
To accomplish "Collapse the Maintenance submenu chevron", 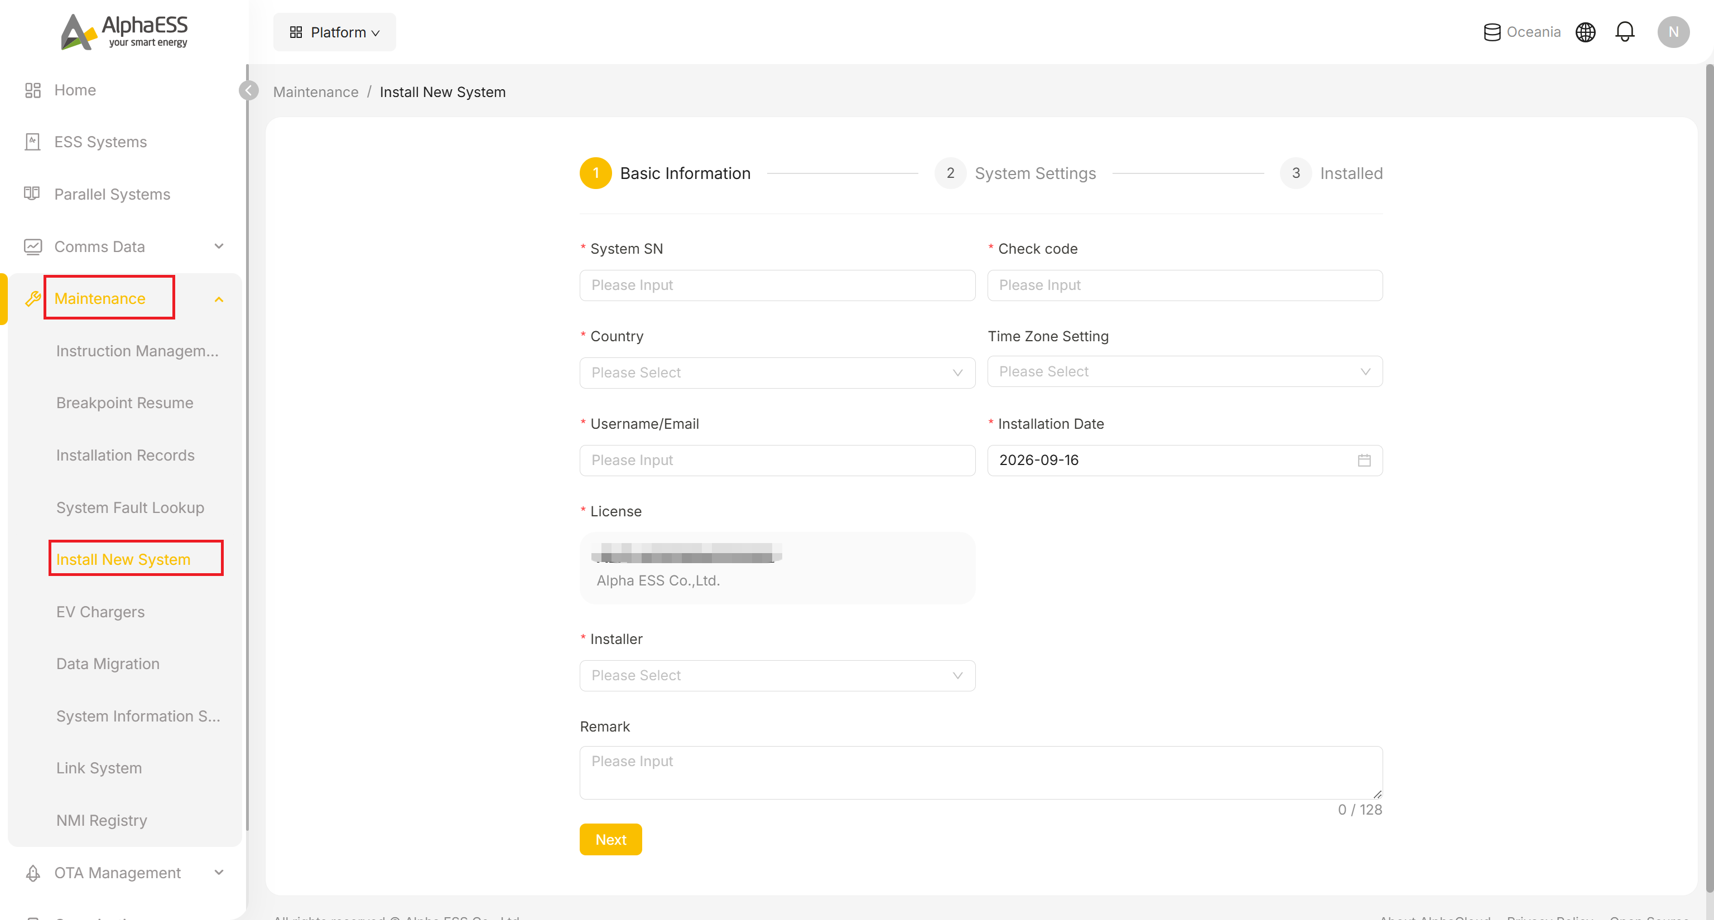I will coord(219,300).
